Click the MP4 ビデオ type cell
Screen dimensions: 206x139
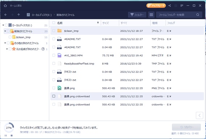(x=157, y=55)
